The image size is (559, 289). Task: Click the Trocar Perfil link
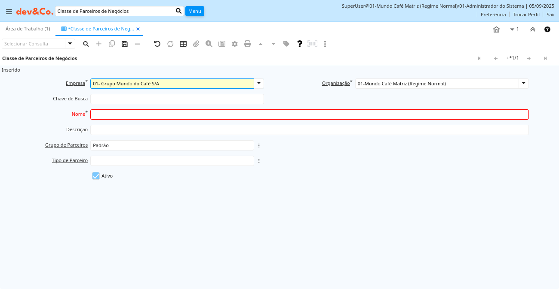tap(526, 15)
